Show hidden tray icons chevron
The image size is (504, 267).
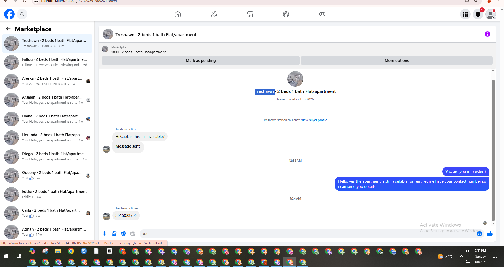tap(461, 256)
